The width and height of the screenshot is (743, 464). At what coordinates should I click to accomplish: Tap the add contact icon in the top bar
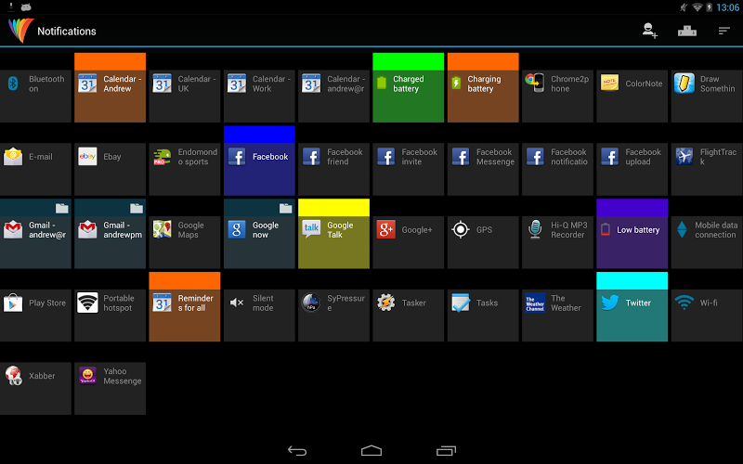pyautogui.click(x=649, y=31)
